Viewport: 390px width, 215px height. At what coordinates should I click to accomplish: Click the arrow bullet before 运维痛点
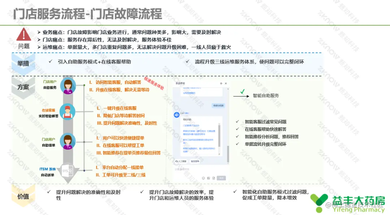pyautogui.click(x=39, y=47)
